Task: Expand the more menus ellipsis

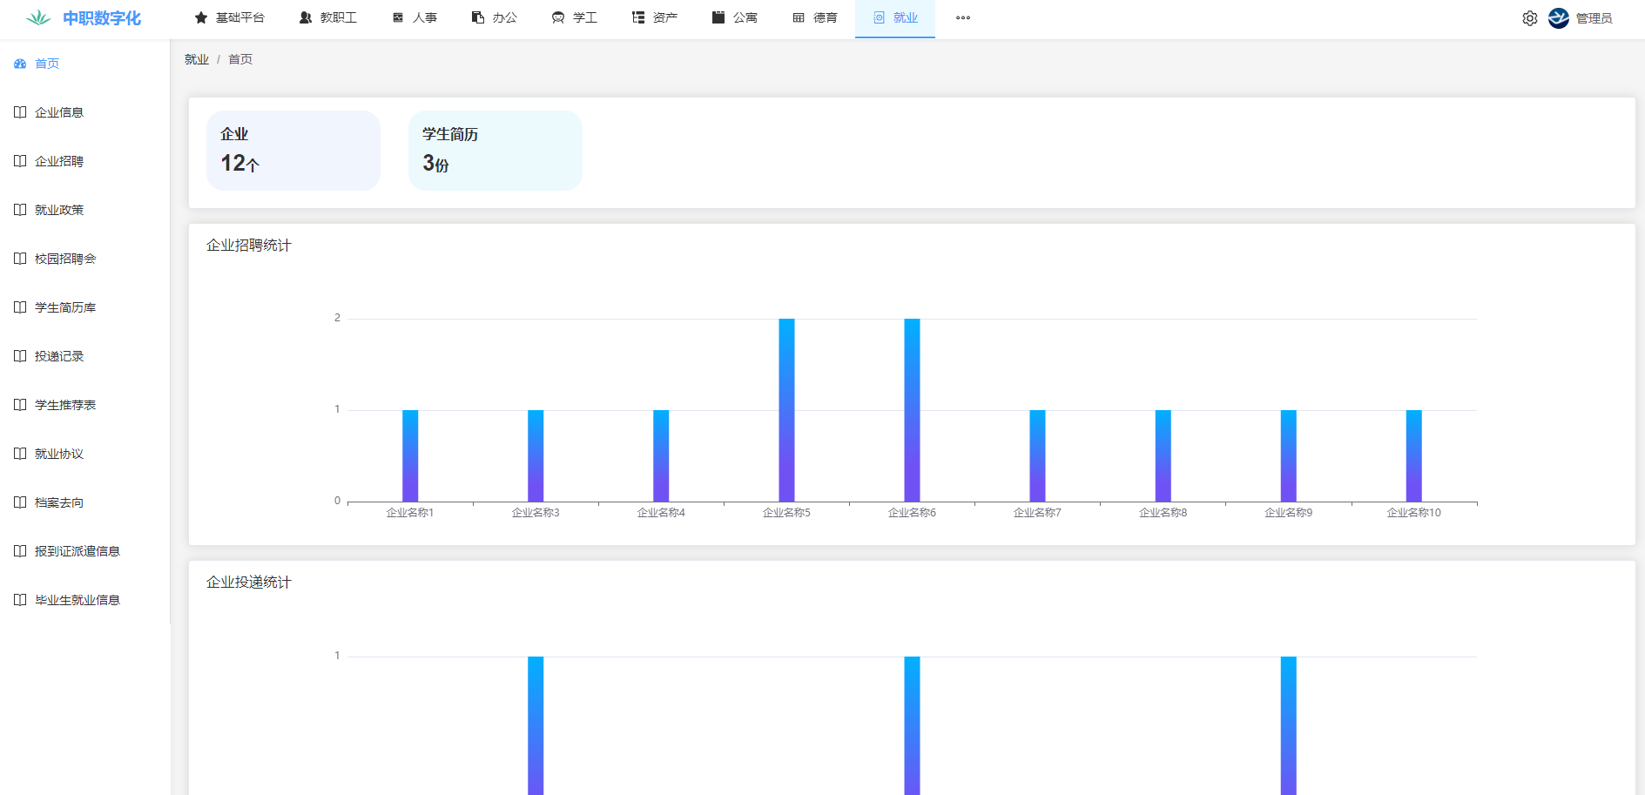Action: pyautogui.click(x=962, y=18)
